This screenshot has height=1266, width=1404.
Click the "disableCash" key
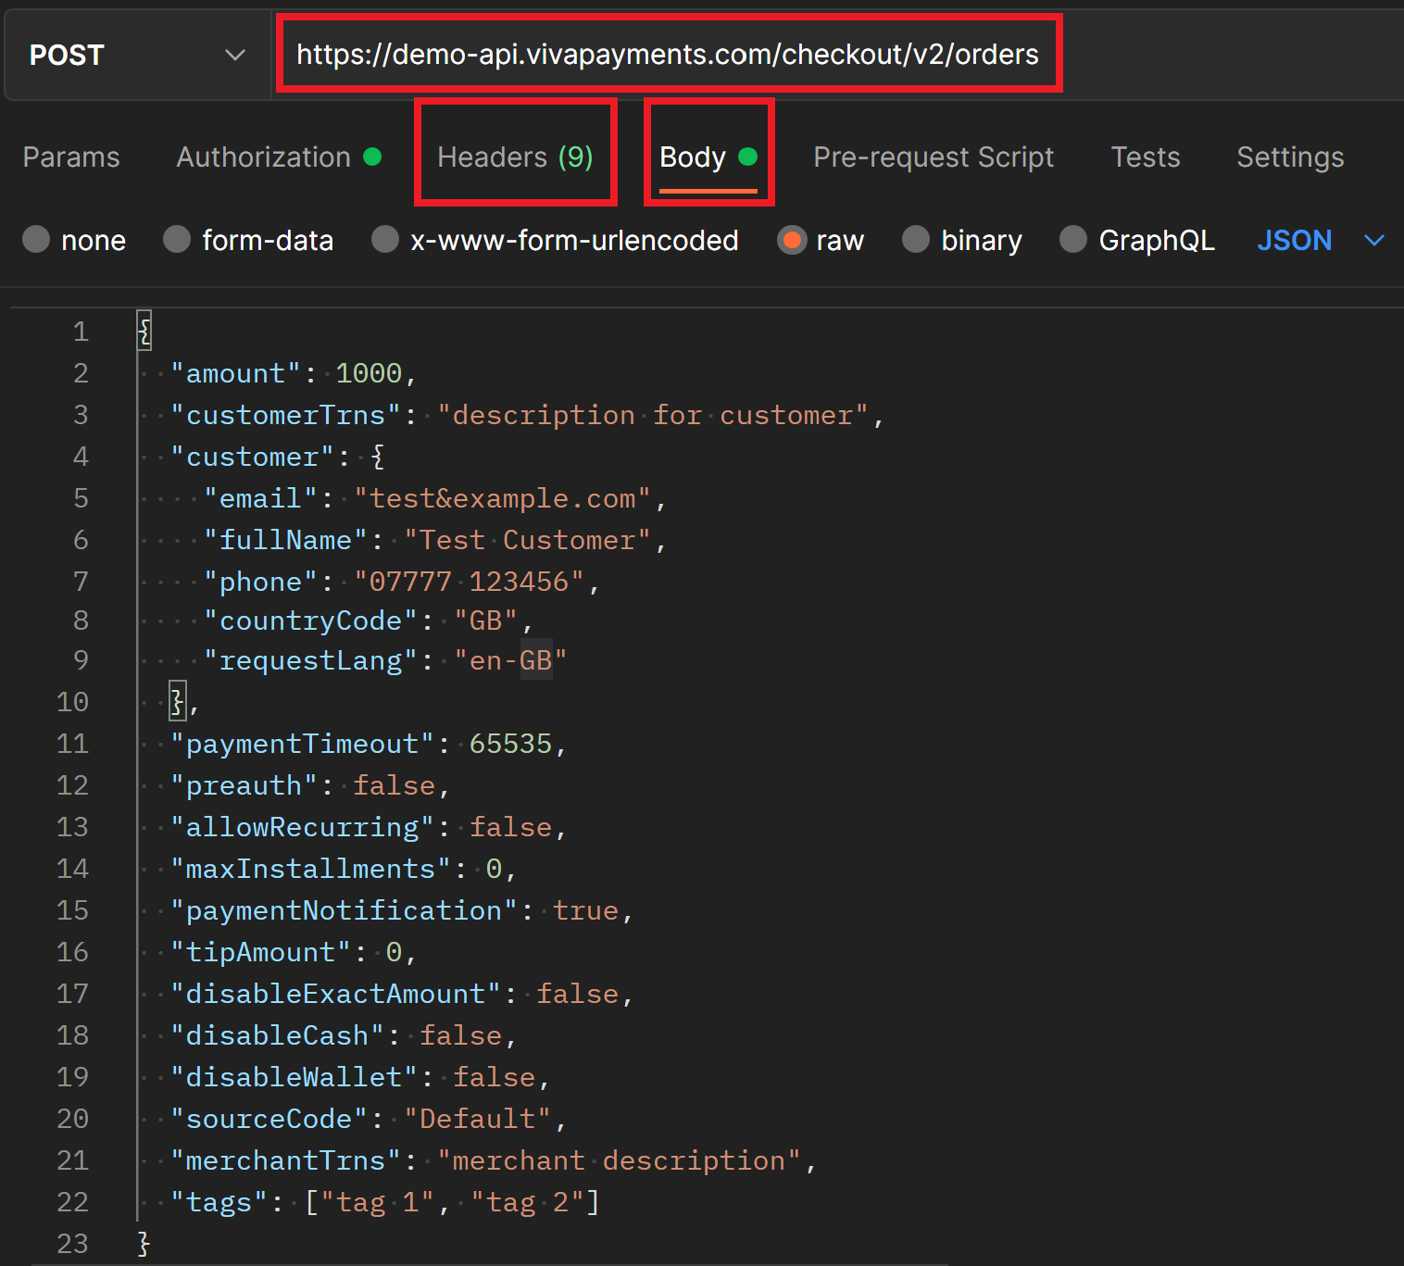point(278,1035)
